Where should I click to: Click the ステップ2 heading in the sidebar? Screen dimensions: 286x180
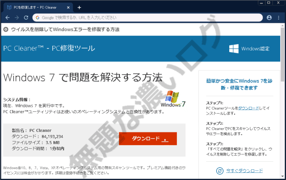[x=214, y=123]
